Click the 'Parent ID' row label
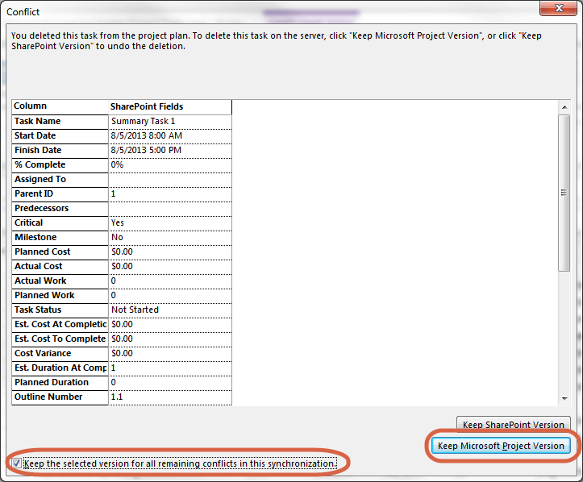Viewport: 583px width, 482px height. click(34, 193)
